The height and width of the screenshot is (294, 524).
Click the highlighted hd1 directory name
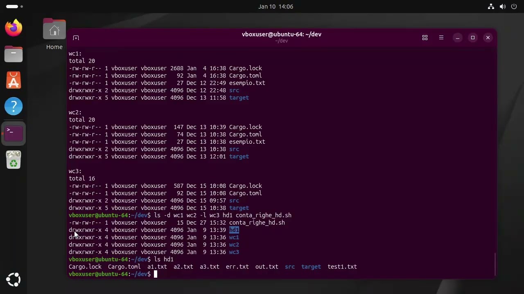point(234,230)
